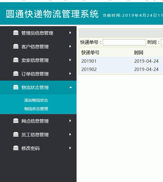163x182 pixels.
Task: Expand the 网点信息管理 arrow
Action: (x=70, y=121)
